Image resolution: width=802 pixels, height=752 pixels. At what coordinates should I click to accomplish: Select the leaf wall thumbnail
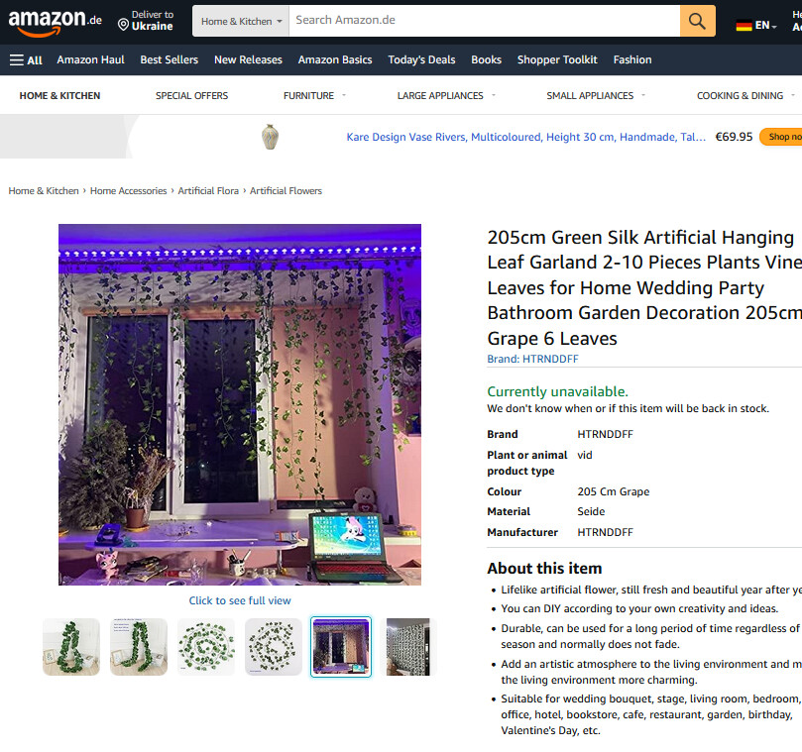click(x=408, y=647)
